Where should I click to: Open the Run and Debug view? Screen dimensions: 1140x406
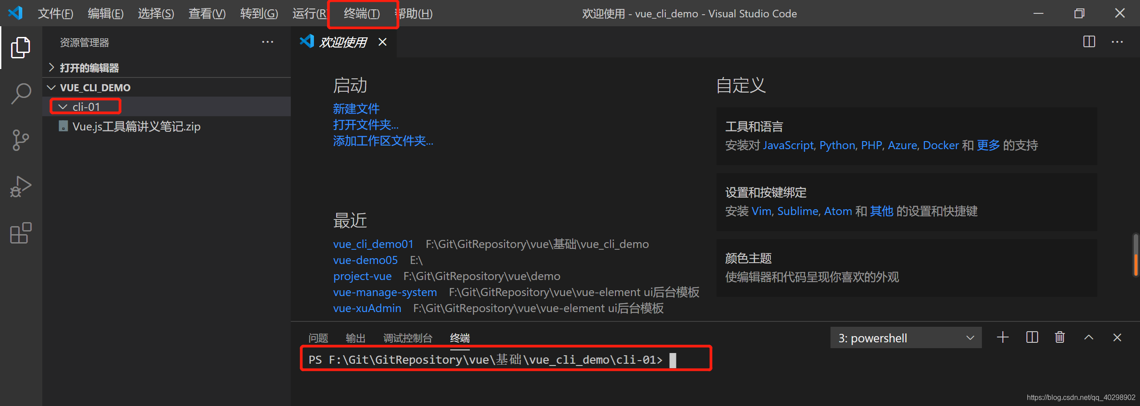tap(20, 187)
